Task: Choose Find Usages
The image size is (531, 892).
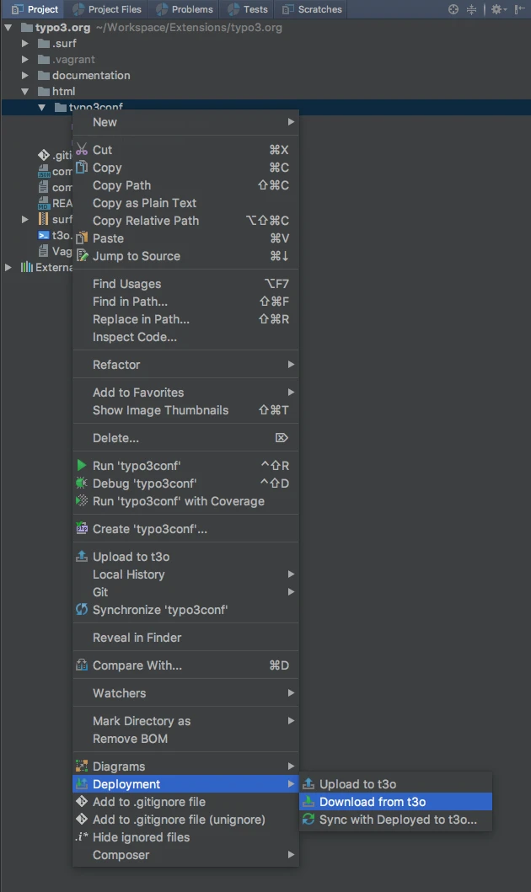Action: pos(185,284)
